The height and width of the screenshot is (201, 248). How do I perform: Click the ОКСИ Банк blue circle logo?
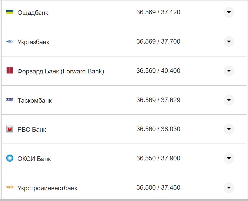9,158
